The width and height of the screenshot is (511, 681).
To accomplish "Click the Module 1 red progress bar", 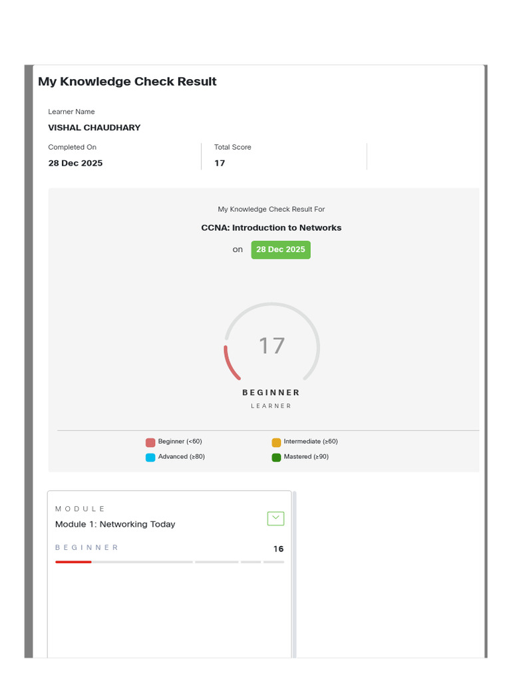I will coord(73,562).
